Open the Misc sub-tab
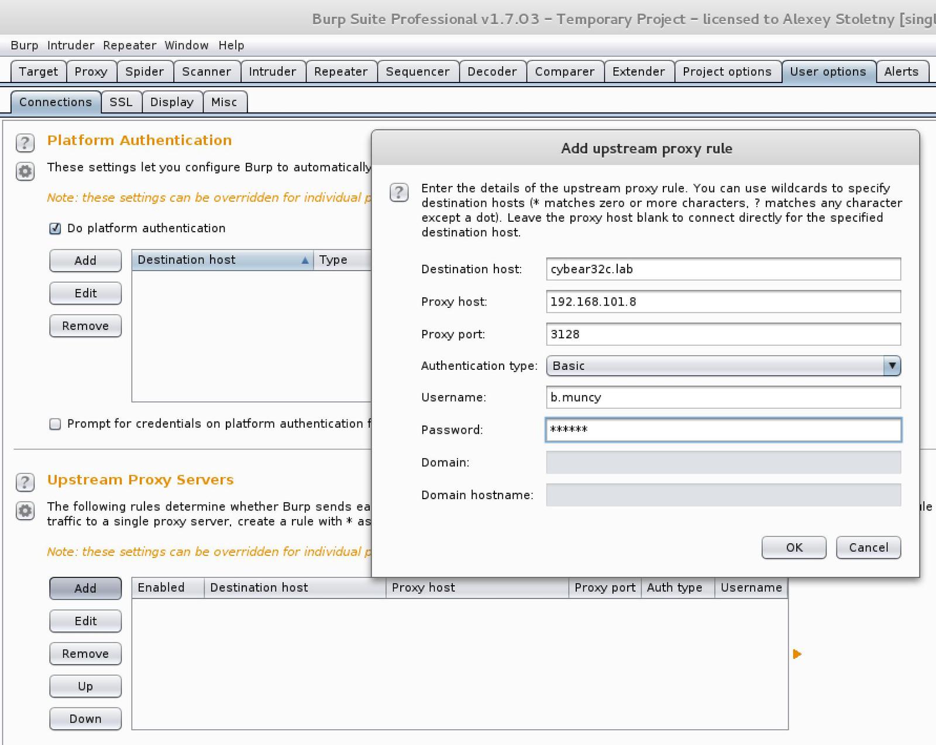Screen dimensions: 936x745 224,102
